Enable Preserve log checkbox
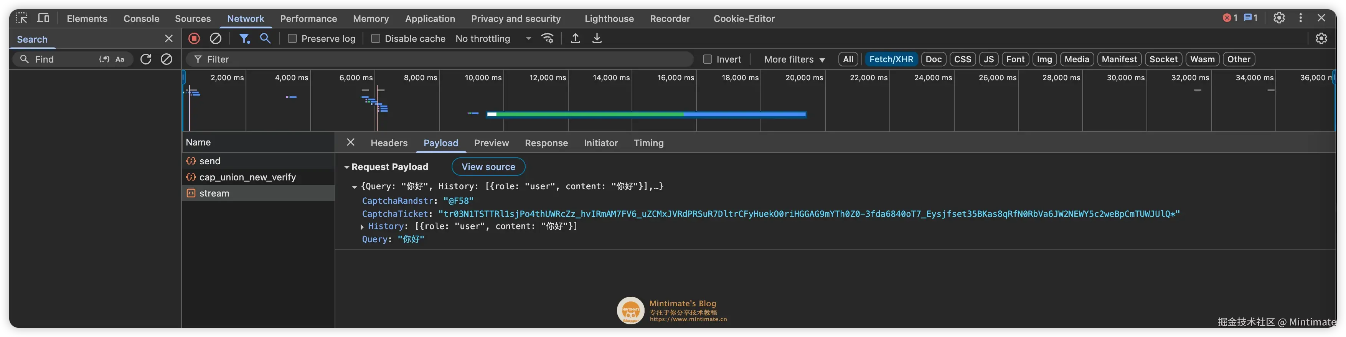 (x=293, y=39)
